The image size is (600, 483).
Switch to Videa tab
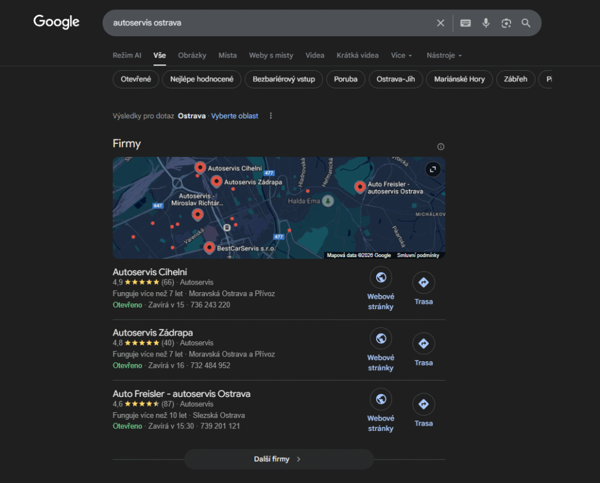pyautogui.click(x=315, y=56)
